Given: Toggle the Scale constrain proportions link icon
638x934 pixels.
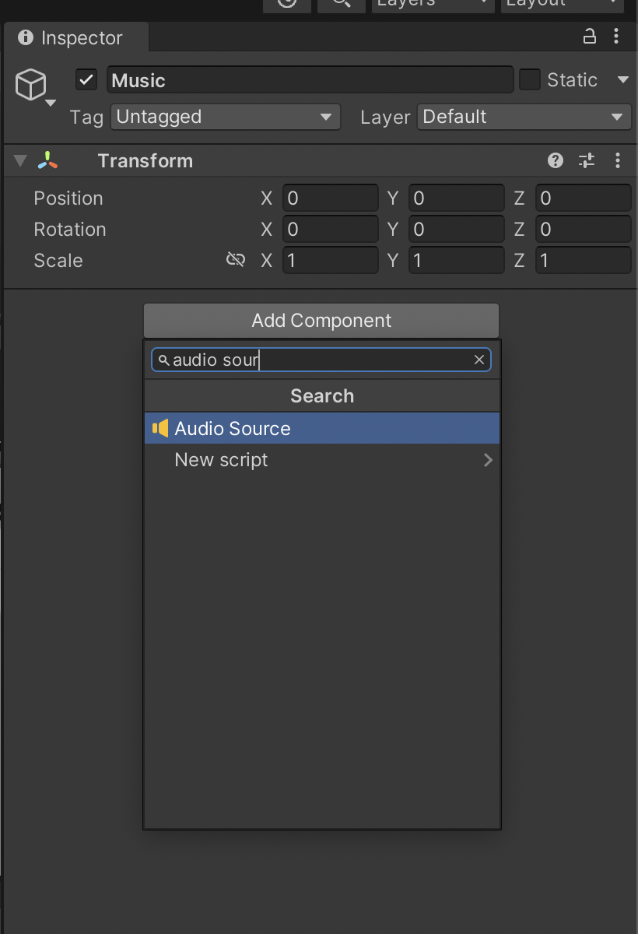Looking at the screenshot, I should [235, 260].
